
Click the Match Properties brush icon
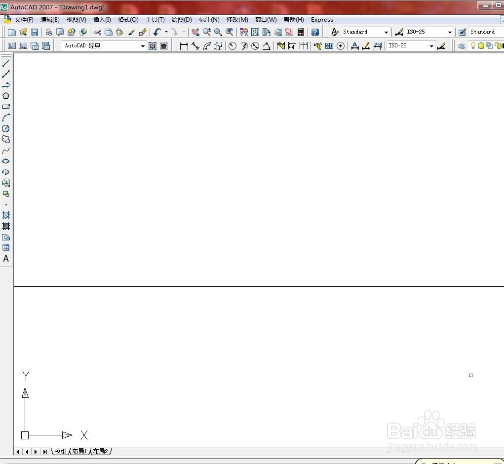tap(131, 32)
